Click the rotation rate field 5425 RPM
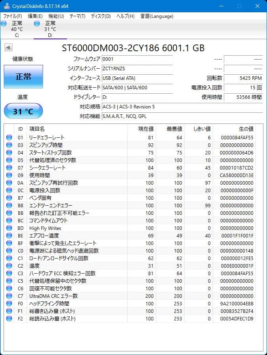267x355 pixels. pyautogui.click(x=243, y=78)
